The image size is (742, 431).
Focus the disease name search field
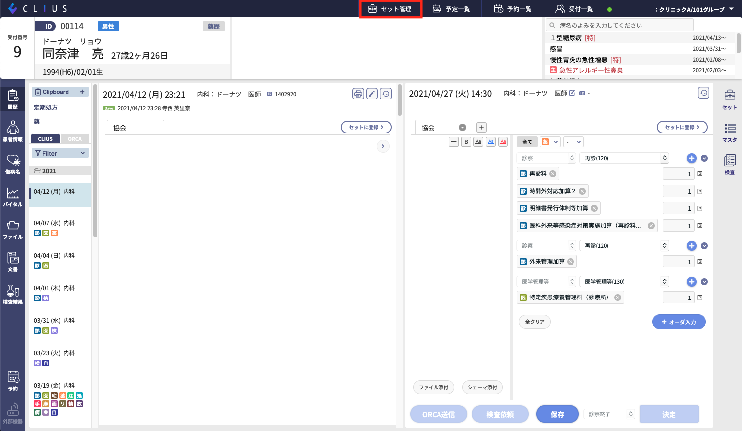click(x=620, y=25)
